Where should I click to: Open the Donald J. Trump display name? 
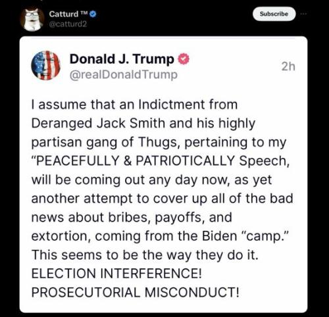(122, 59)
